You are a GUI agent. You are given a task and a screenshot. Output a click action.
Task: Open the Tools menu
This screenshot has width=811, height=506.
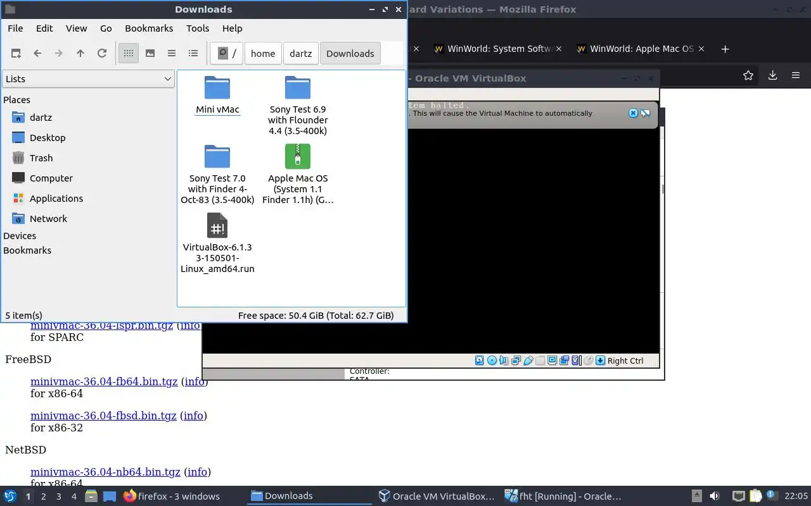click(x=198, y=28)
